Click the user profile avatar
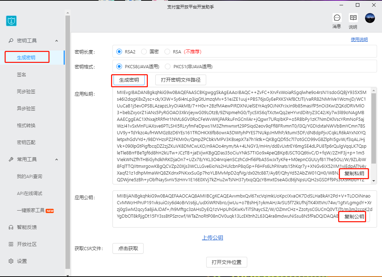Viewport: 382px width, 277px height. pyautogui.click(x=370, y=18)
